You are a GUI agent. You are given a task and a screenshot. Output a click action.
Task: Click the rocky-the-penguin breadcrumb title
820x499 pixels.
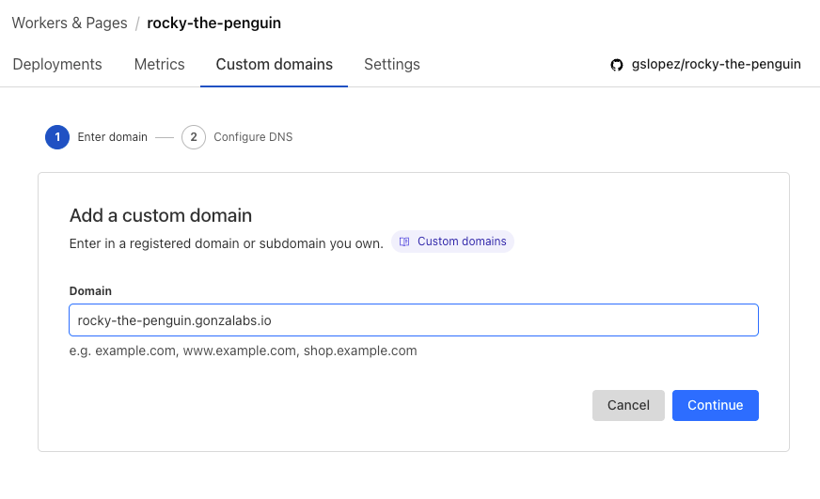(213, 23)
